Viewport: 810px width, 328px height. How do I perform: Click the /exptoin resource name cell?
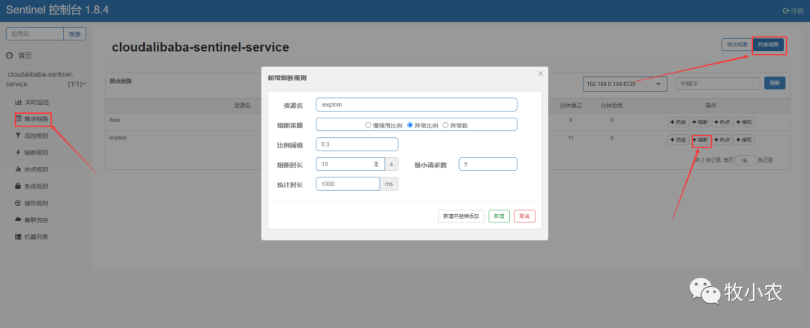118,139
